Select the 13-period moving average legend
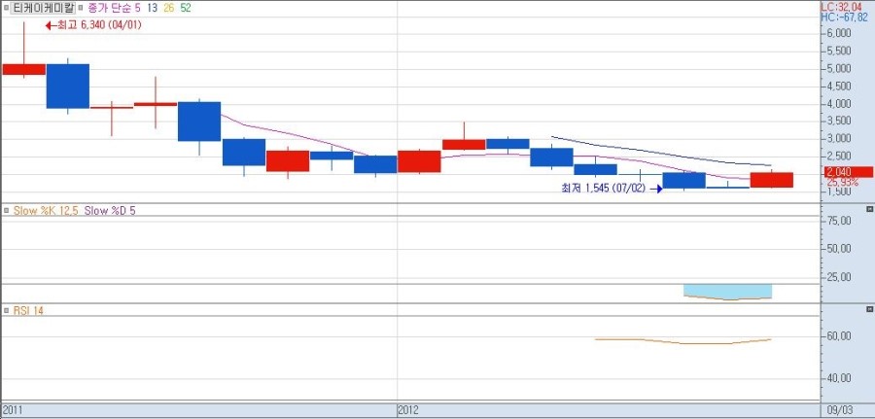Screen dimensions: 875x419 point(153,8)
